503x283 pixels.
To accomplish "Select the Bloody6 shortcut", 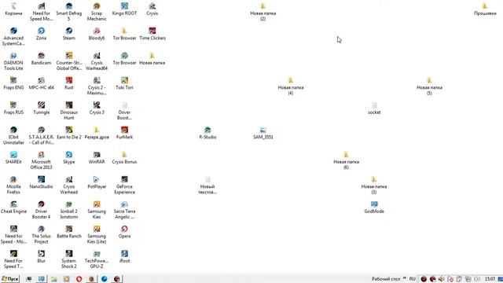I will pyautogui.click(x=97, y=34).
